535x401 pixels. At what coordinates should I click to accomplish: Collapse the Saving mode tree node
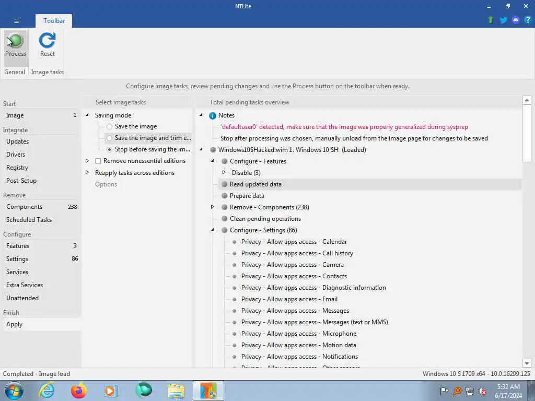point(87,115)
